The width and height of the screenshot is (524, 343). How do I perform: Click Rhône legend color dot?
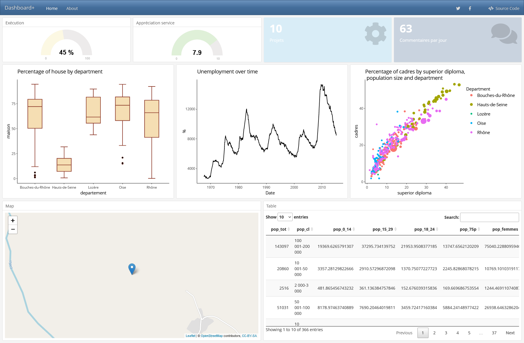point(471,132)
